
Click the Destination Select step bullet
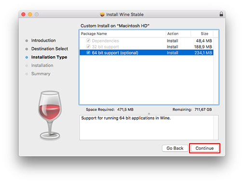(27, 49)
